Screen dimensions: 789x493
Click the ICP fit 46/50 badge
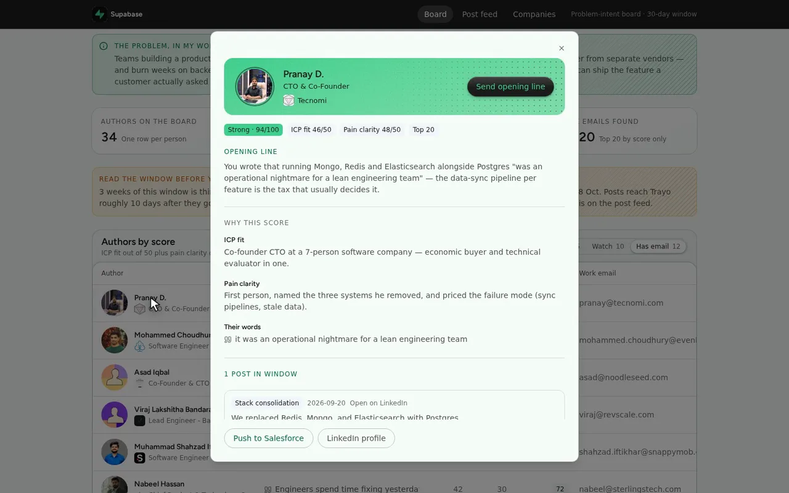coord(311,129)
